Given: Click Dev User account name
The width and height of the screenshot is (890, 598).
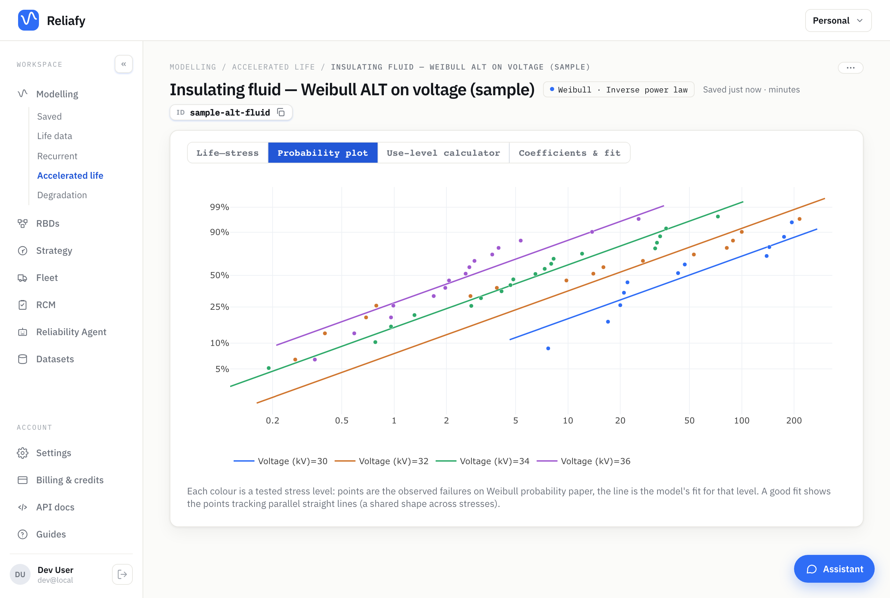Looking at the screenshot, I should pyautogui.click(x=56, y=570).
